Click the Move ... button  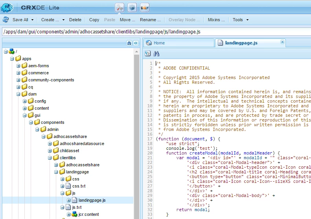point(127,20)
